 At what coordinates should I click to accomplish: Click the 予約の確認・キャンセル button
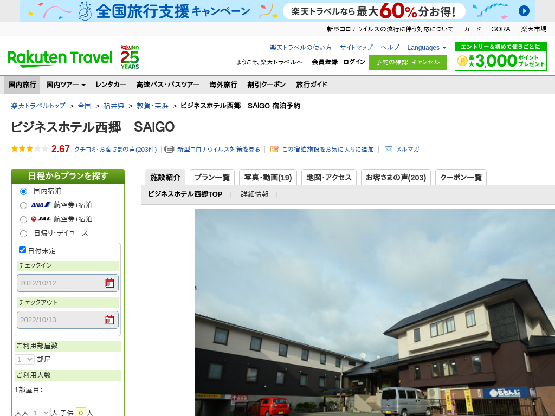[x=408, y=63]
